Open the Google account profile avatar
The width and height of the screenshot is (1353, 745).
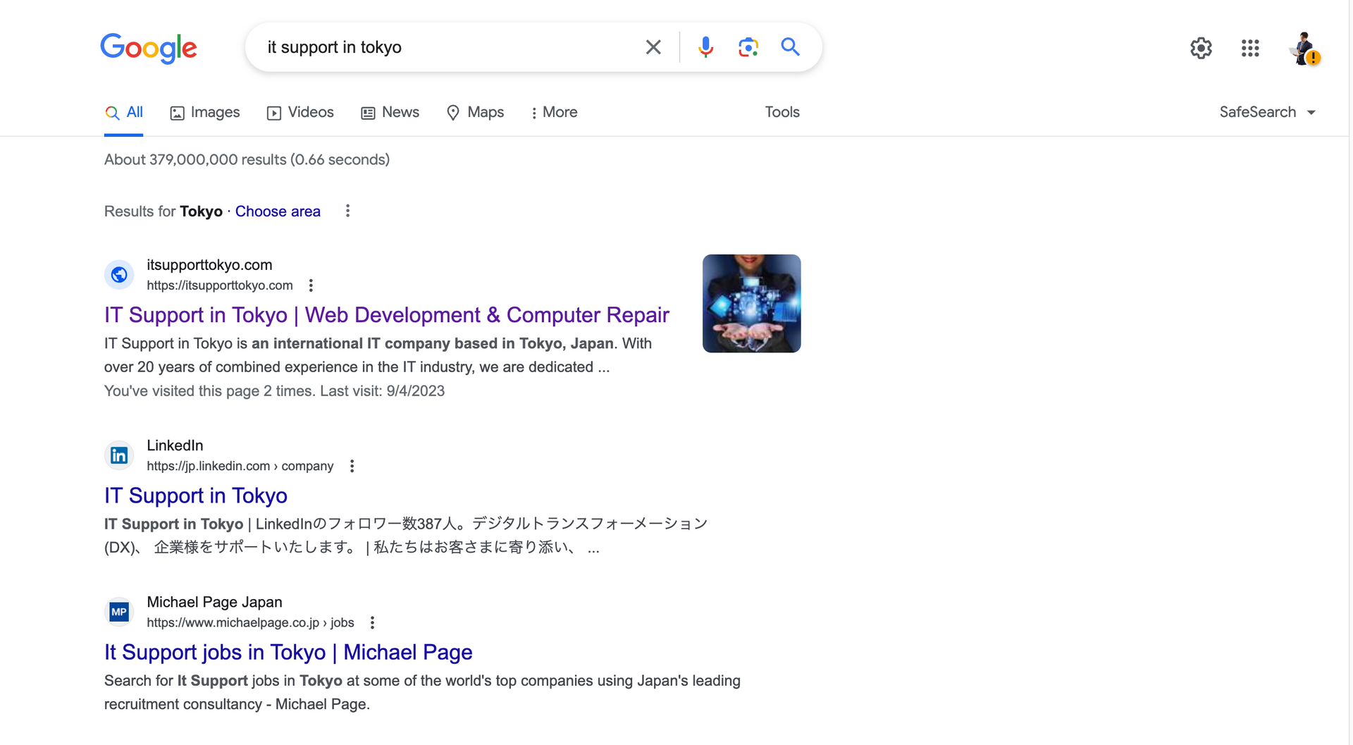click(1304, 48)
